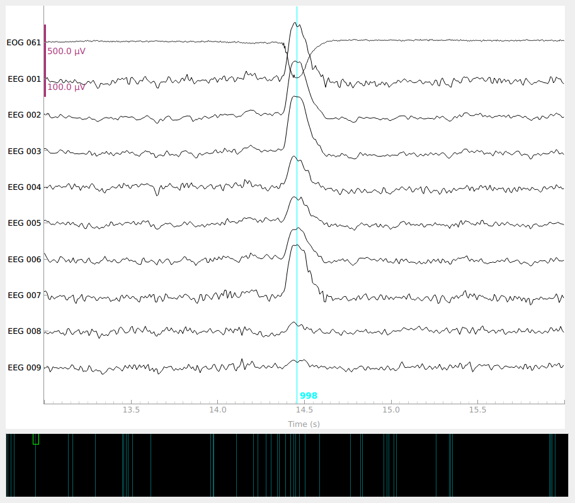Click the 15.0 time axis tick
Viewport: 575px width, 503px height.
coord(391,410)
